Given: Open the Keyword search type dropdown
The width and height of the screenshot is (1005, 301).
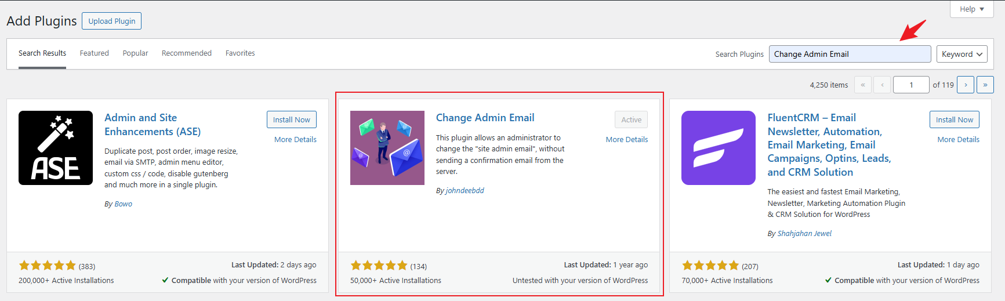Looking at the screenshot, I should click(963, 54).
